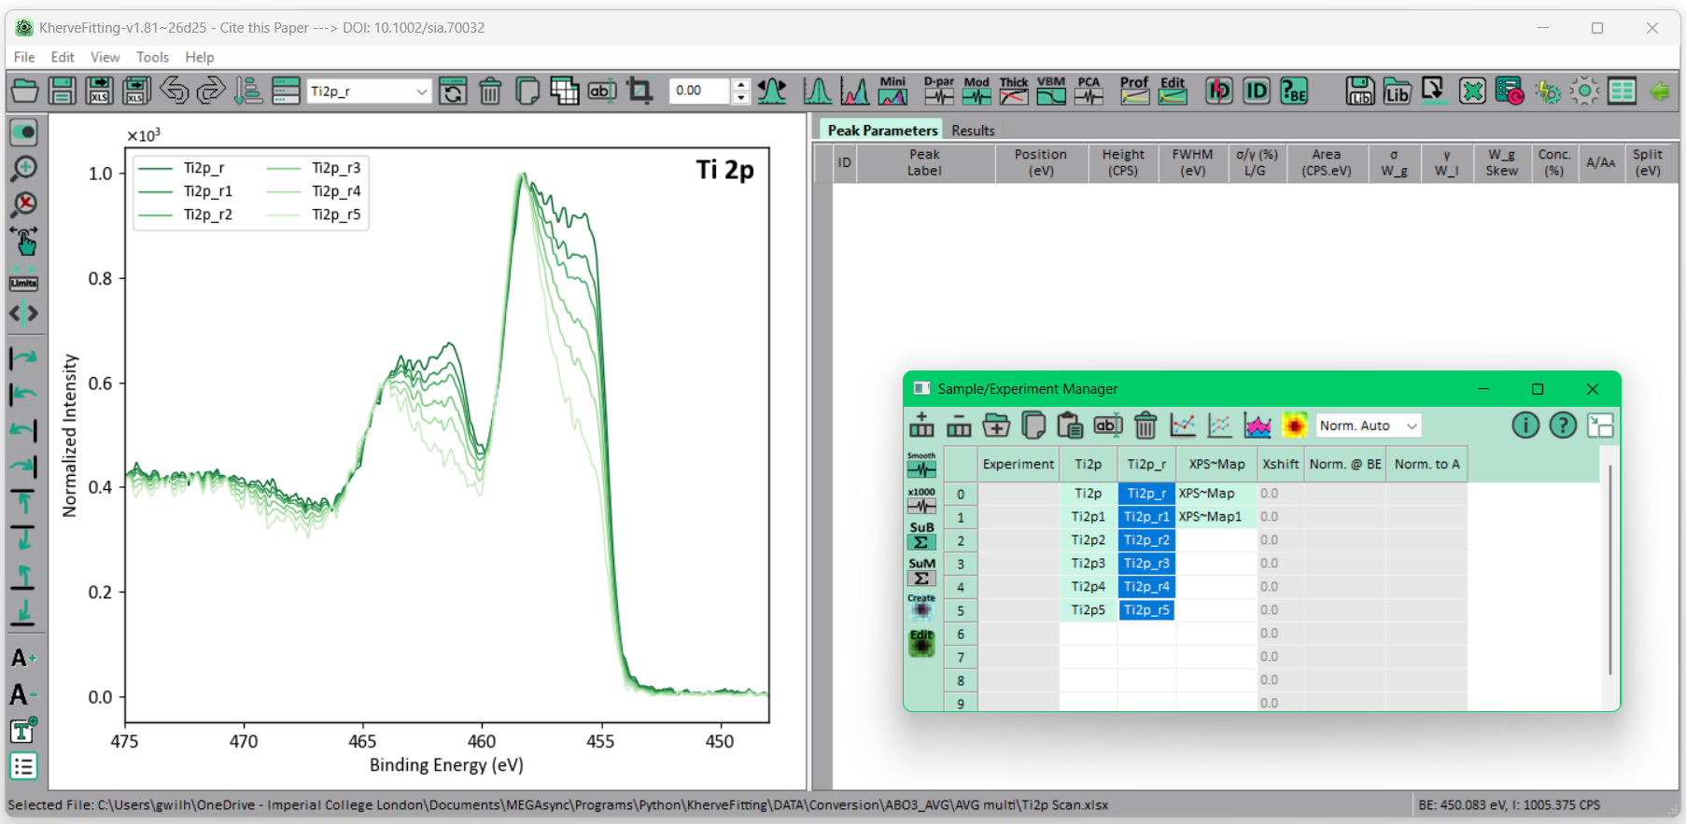Open the Thick thickness tool
The width and height of the screenshot is (1686, 824).
click(x=1014, y=91)
